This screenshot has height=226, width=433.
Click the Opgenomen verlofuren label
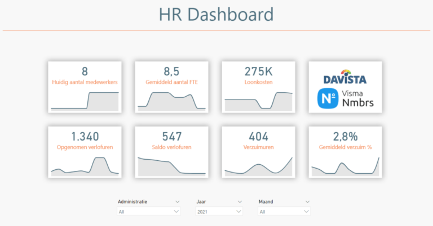tap(85, 147)
